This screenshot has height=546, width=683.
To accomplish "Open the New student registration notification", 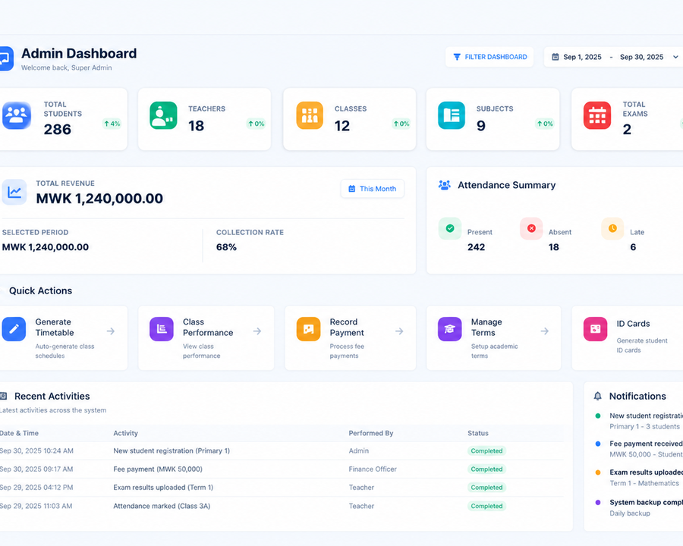I will point(639,421).
